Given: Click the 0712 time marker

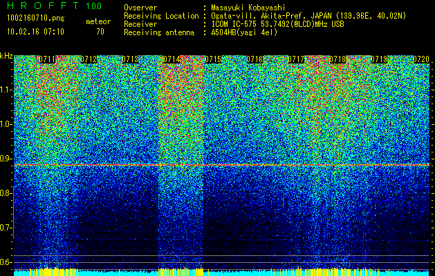Looking at the screenshot, I should (x=89, y=59).
